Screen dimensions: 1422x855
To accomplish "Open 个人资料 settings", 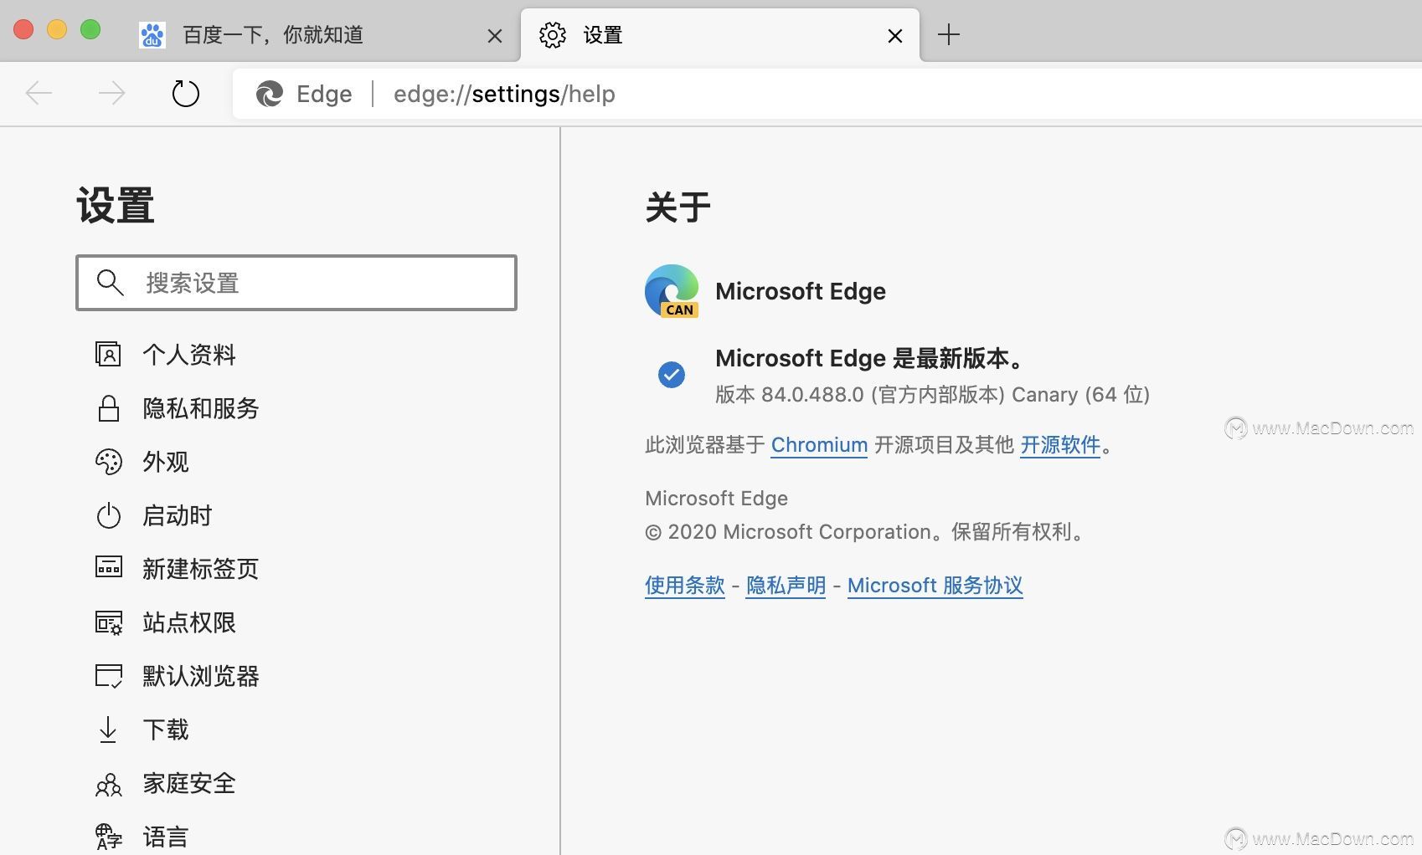I will pos(189,355).
